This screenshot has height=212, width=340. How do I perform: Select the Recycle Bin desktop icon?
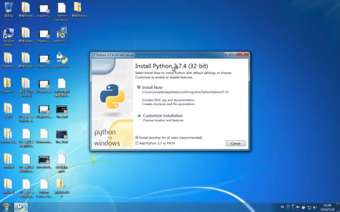coord(9,10)
